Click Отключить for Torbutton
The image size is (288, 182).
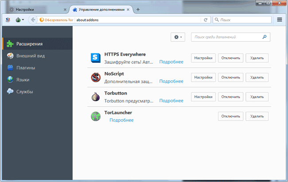(x=230, y=97)
